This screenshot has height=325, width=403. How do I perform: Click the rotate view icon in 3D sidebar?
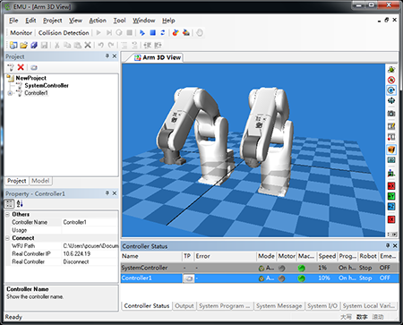pos(391,90)
